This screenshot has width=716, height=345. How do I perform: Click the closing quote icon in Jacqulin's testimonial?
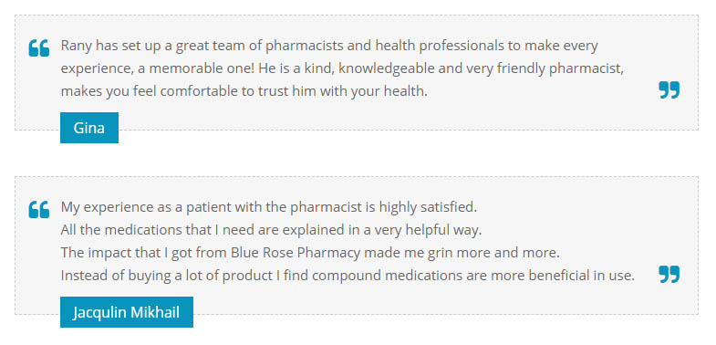669,275
